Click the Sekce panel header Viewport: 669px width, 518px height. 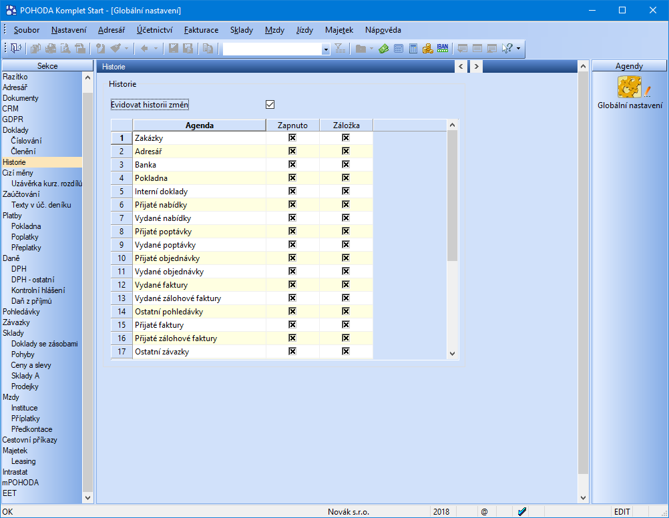[47, 65]
